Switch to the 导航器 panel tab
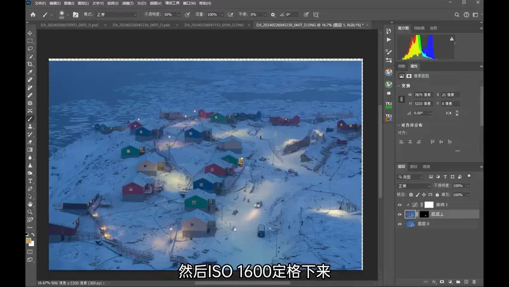509x287 pixels. click(419, 28)
